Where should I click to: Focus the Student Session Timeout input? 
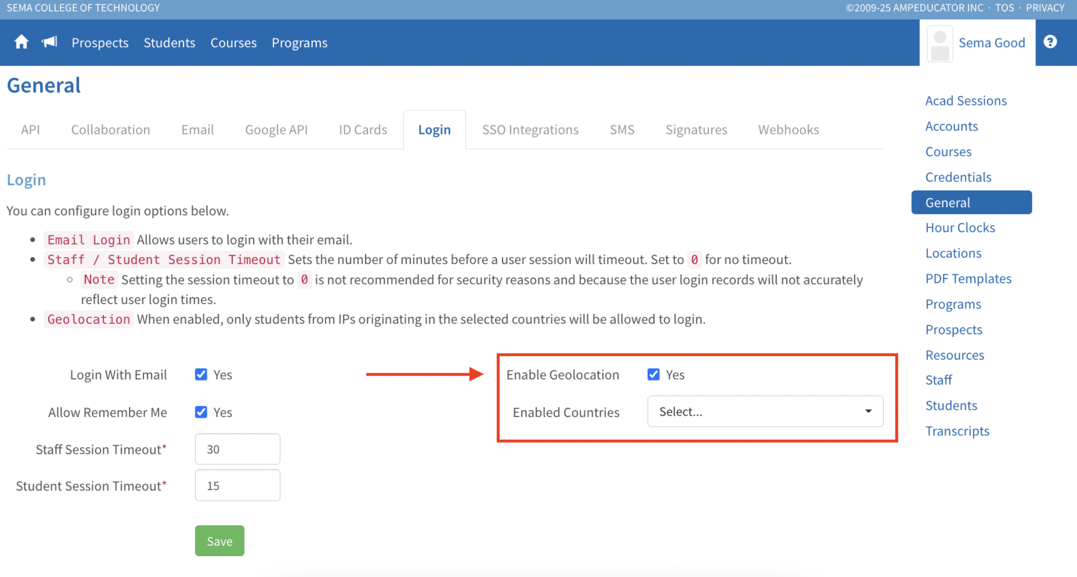pyautogui.click(x=237, y=485)
